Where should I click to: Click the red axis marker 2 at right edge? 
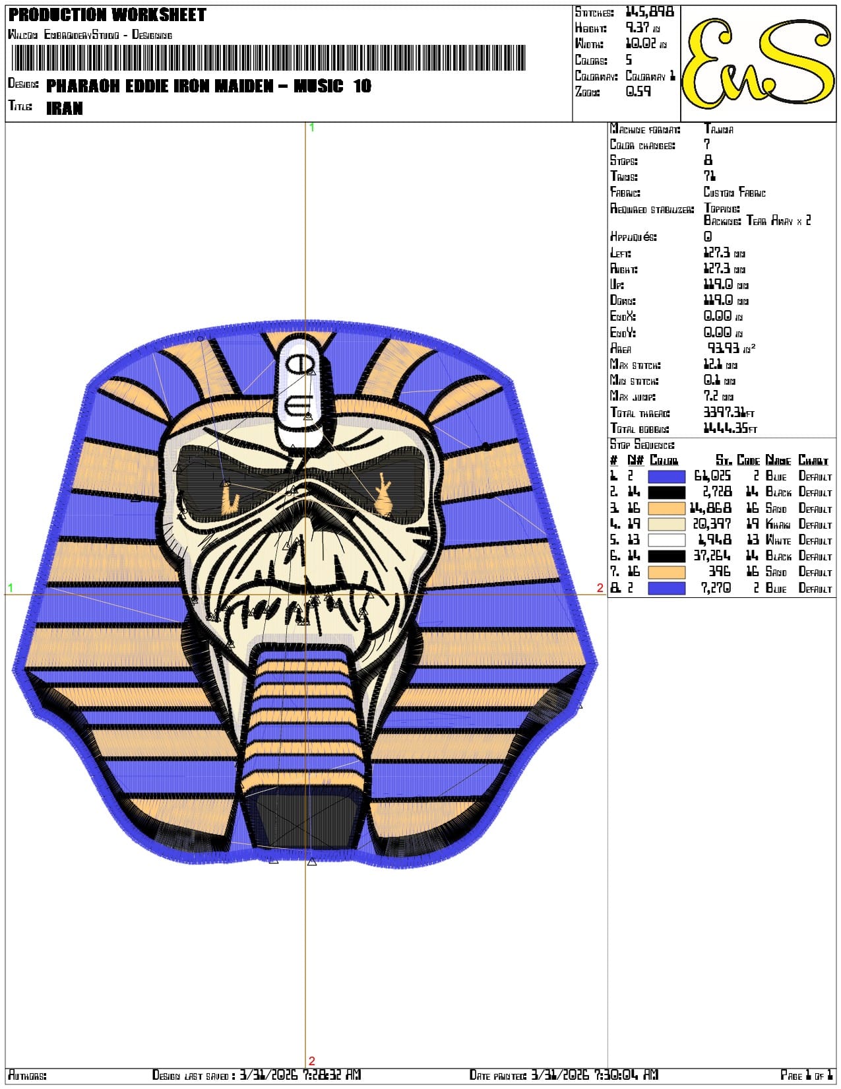click(x=600, y=587)
